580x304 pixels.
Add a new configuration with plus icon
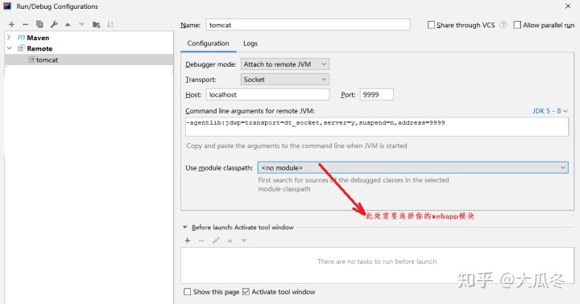(x=11, y=24)
